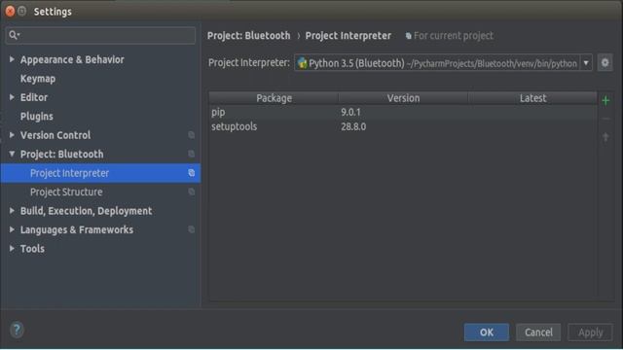Screen dimensions: 623x350
Task: Open the Plugins settings page
Action: pyautogui.click(x=37, y=117)
